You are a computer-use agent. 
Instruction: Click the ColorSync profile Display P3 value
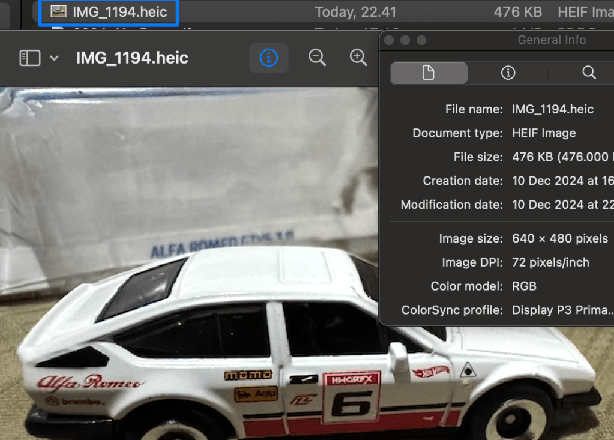(562, 310)
